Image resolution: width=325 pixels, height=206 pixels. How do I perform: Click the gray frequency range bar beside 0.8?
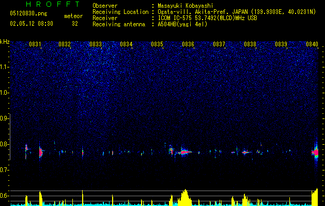pos(10,136)
